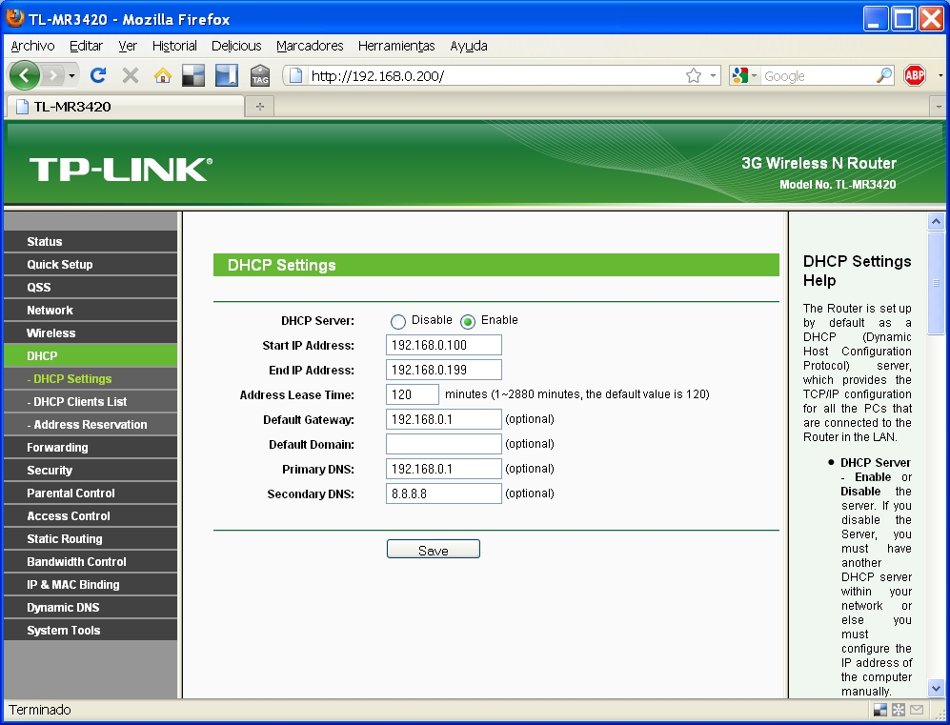Screen dimensions: 950x725
Task: Click the green Back navigation arrow
Action: pos(24,75)
